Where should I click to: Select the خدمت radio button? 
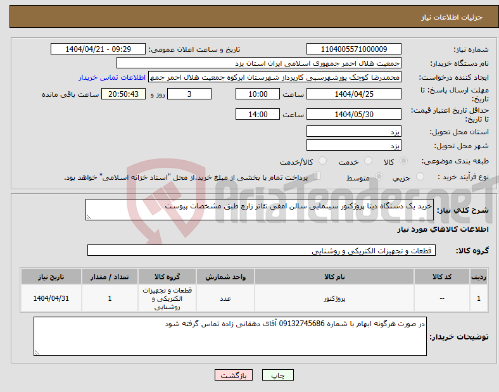(x=368, y=161)
